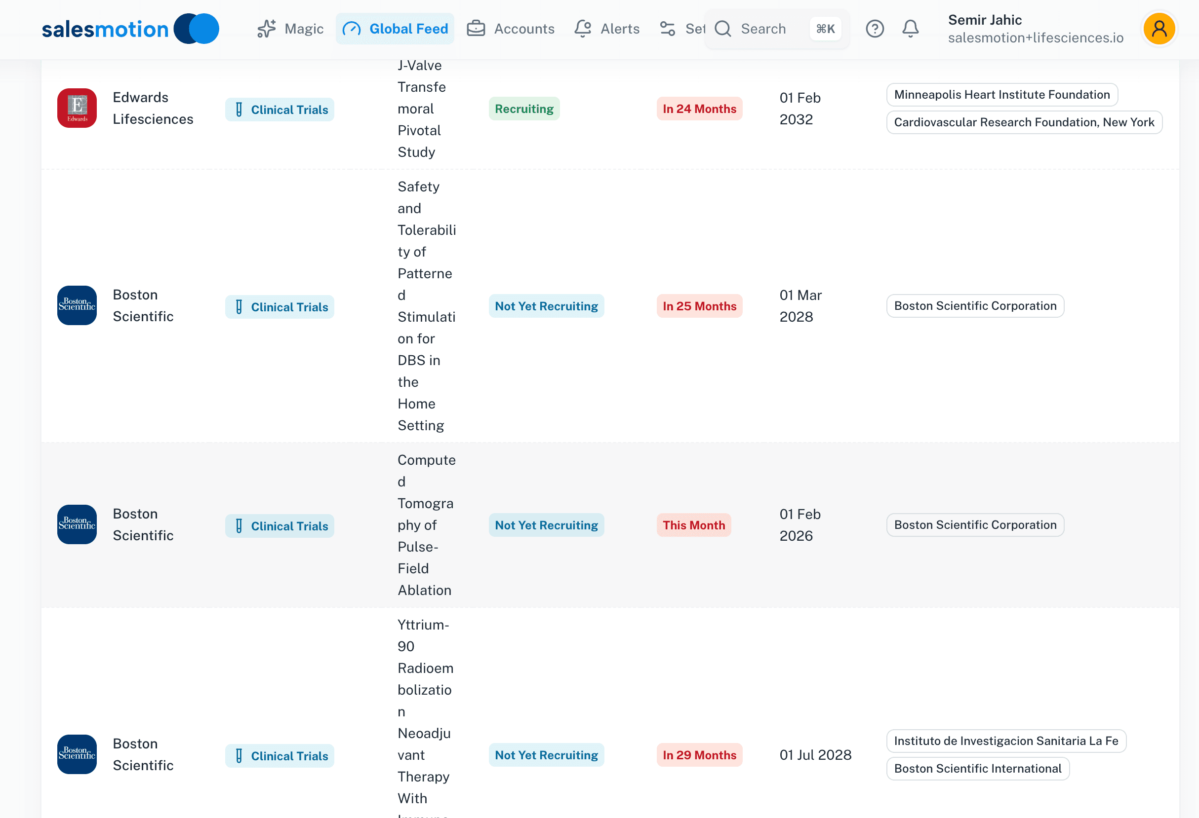Click Clinical Trials tag in 29 Months row
The width and height of the screenshot is (1199, 818).
pyautogui.click(x=280, y=756)
